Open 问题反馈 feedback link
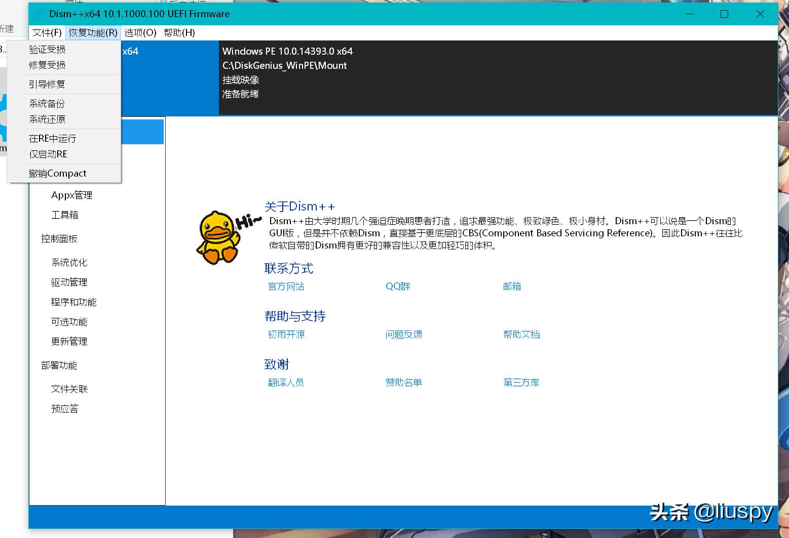This screenshot has width=789, height=538. (x=404, y=334)
